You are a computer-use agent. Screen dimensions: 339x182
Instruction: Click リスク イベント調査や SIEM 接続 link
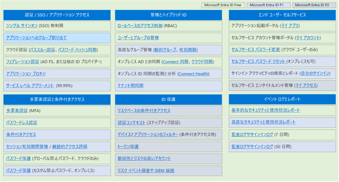point(146,170)
